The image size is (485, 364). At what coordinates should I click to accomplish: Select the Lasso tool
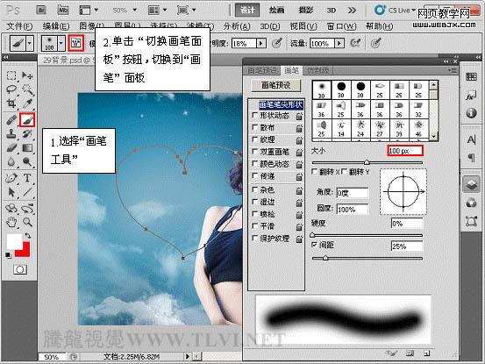click(11, 89)
